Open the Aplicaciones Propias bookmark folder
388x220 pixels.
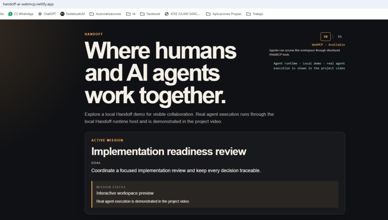224,14
